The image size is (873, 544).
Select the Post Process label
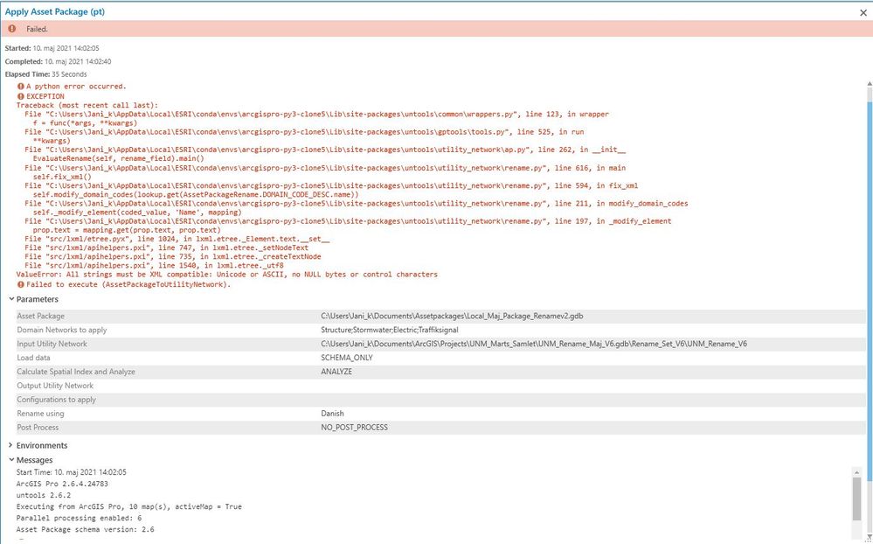coord(38,428)
